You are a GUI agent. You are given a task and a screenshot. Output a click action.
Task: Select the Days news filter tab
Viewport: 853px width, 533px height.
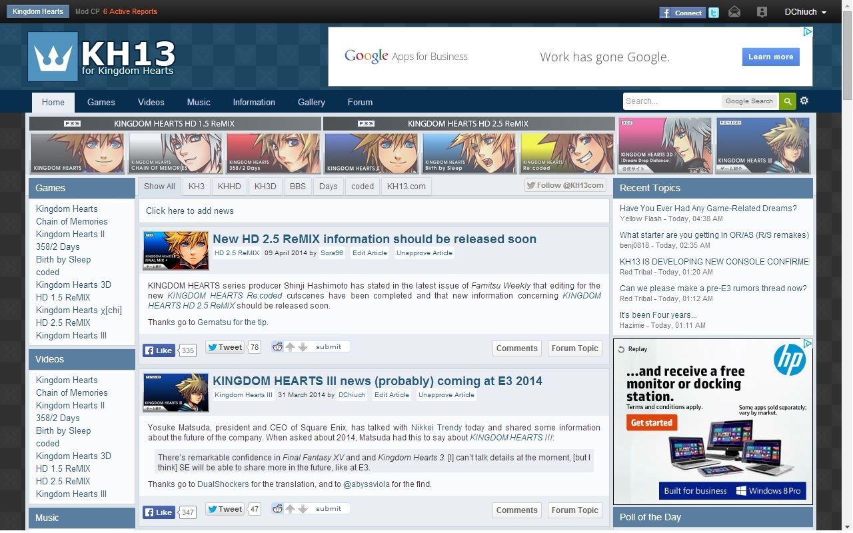click(328, 187)
